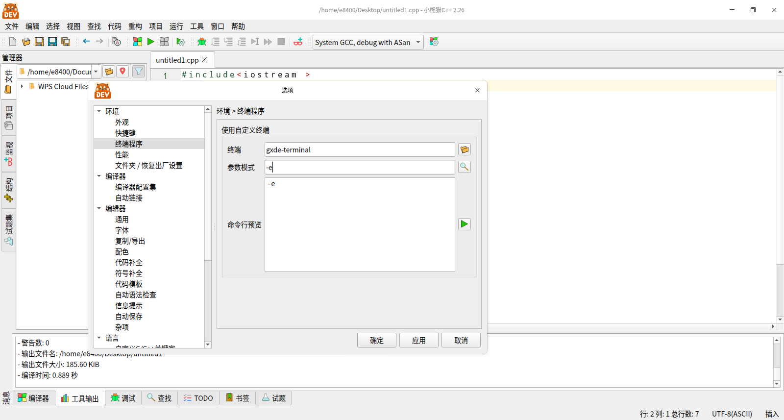
Task: Select 编译器配置集 in the options tree
Action: [136, 187]
